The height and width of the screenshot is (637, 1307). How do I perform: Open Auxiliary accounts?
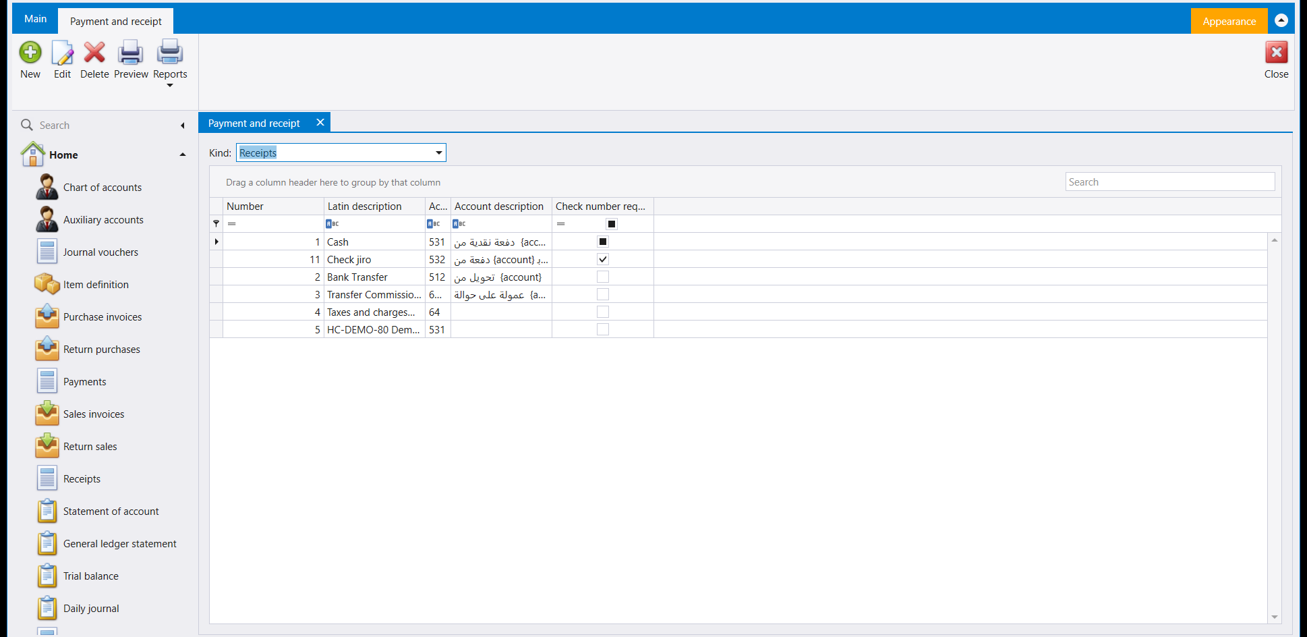[x=103, y=220]
